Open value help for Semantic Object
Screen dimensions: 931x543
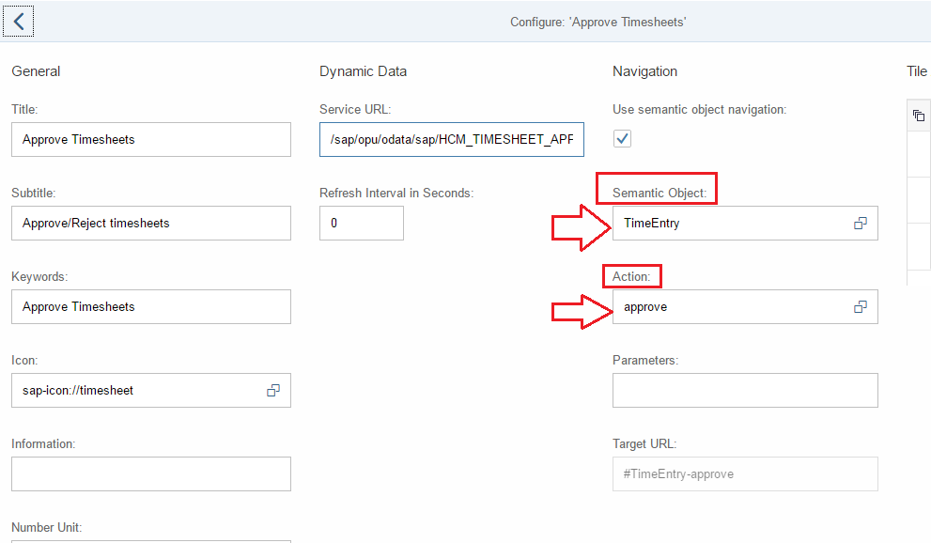(861, 224)
